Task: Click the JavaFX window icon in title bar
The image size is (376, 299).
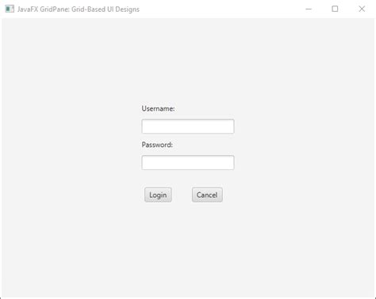Action: tap(10, 9)
